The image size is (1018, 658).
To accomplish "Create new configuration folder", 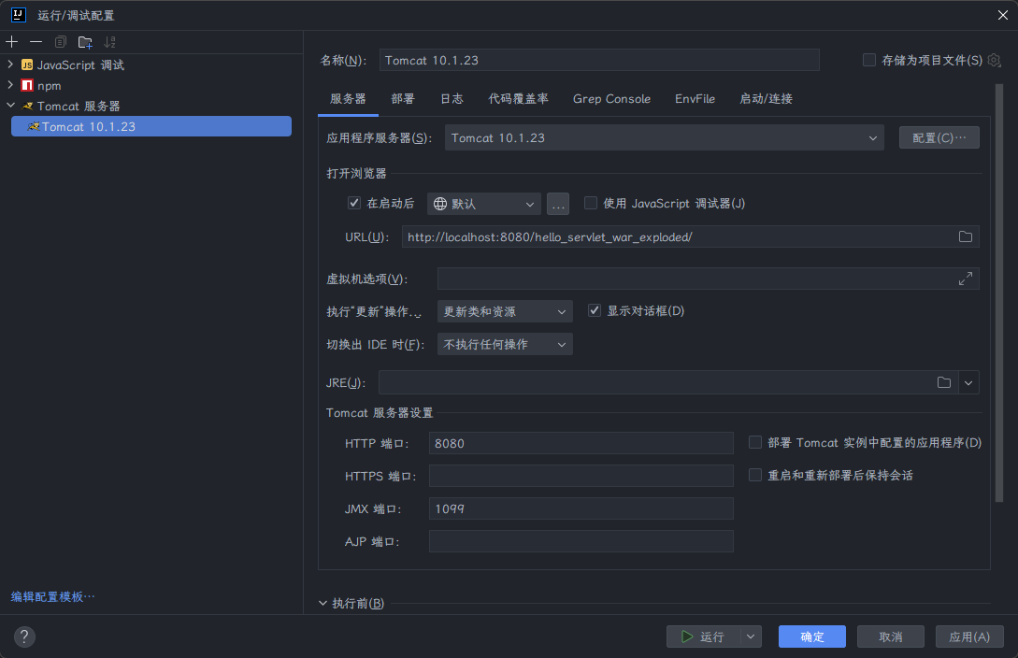I will (85, 42).
